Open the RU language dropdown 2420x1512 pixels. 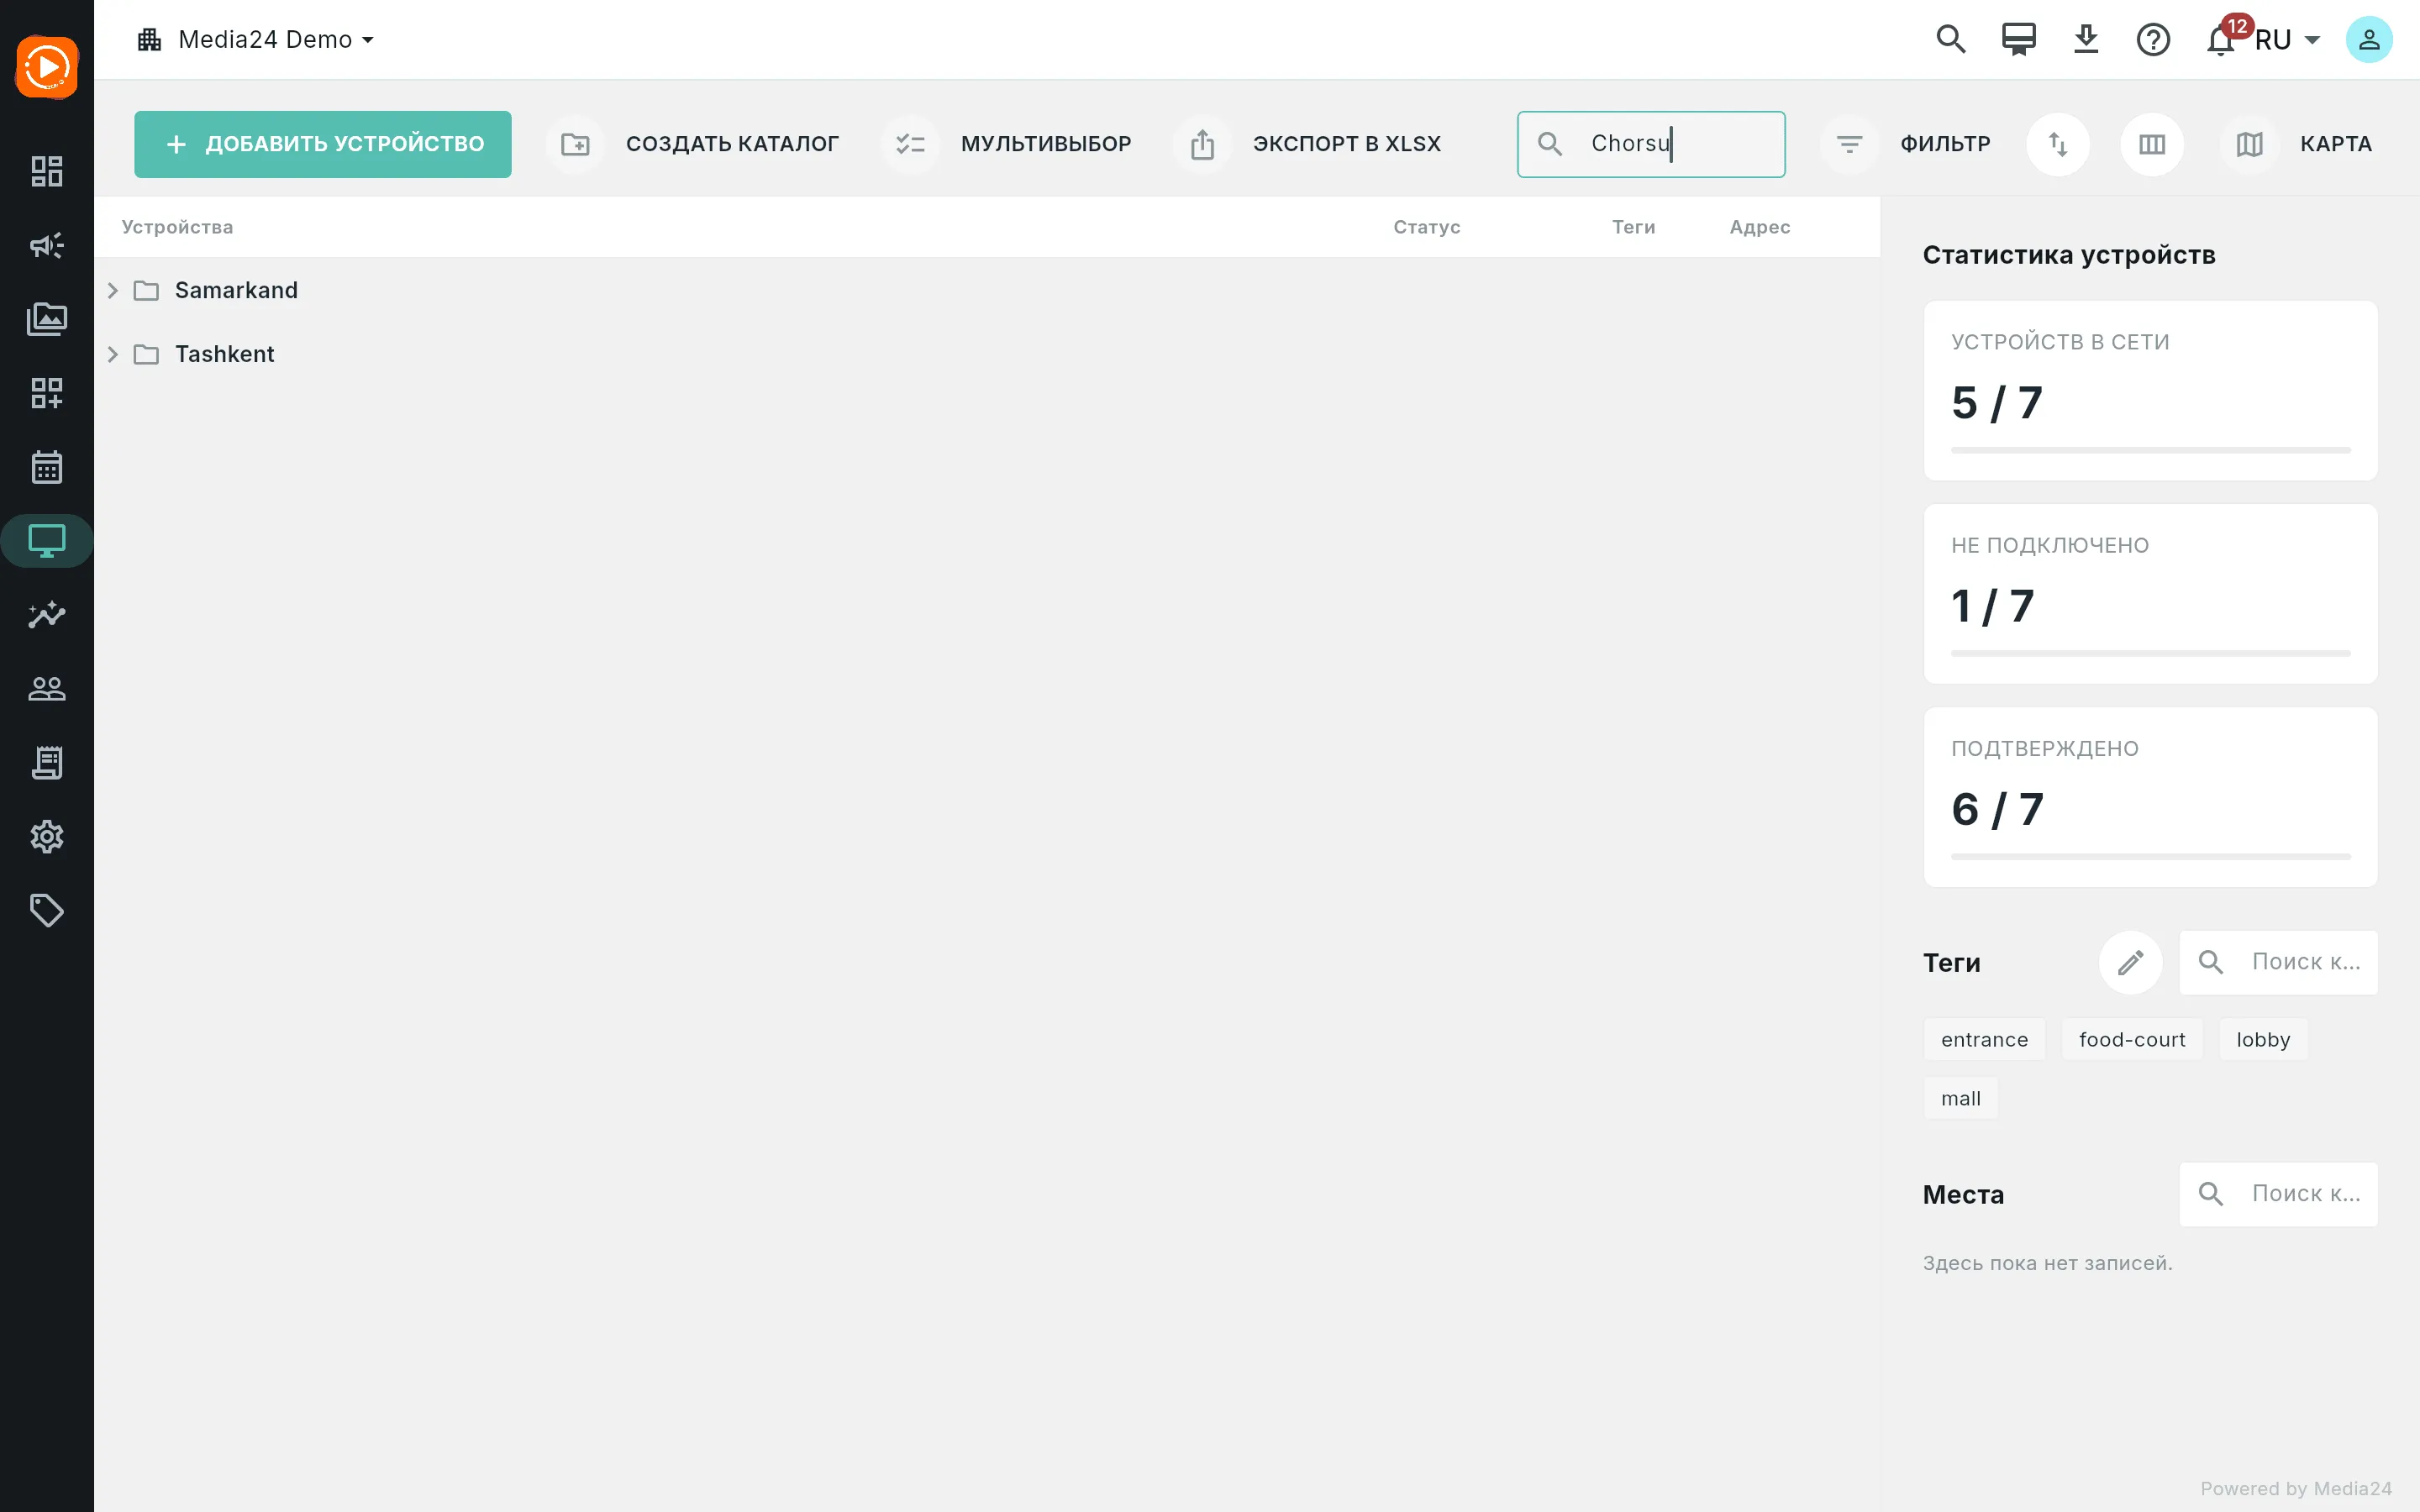(x=2287, y=40)
